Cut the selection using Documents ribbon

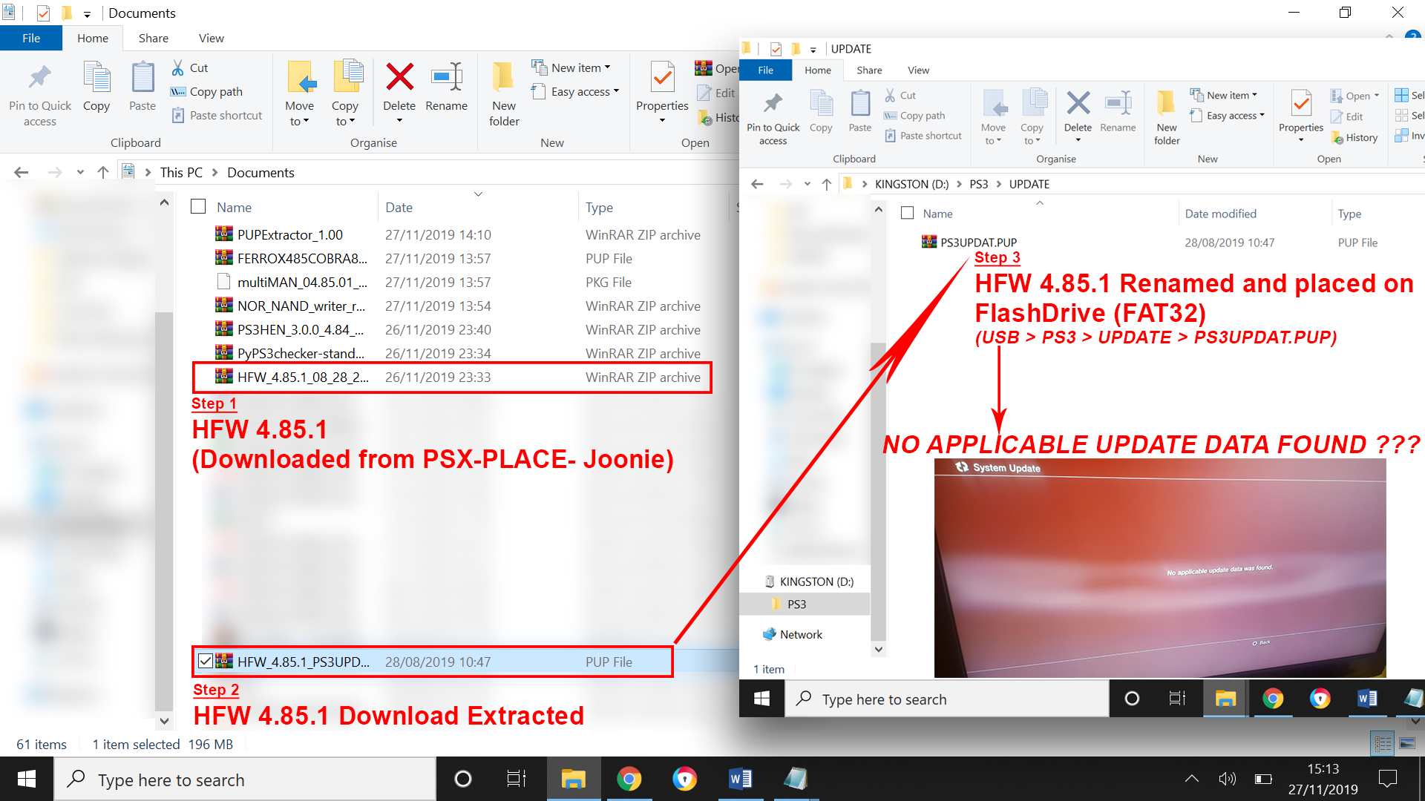(190, 67)
